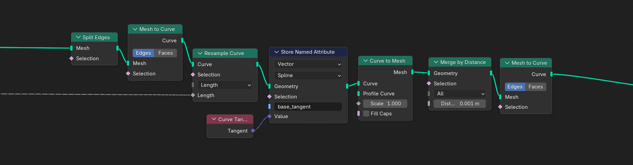This screenshot has width=633, height=165.
Task: Click Curve to Mesh output Mesh socket
Action: pos(412,72)
